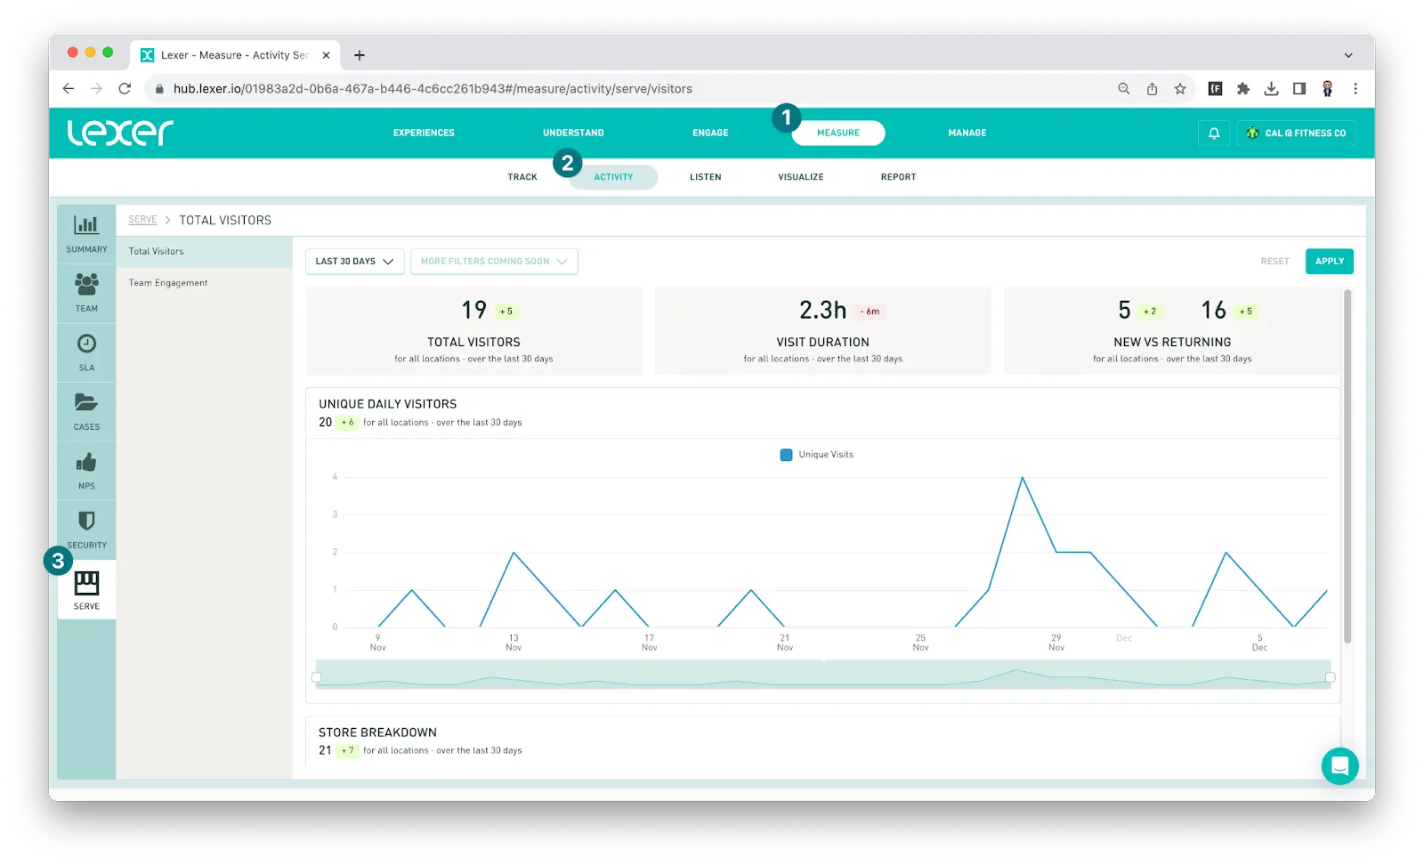Switch to the Visualize tab
The height and width of the screenshot is (866, 1424).
point(801,177)
